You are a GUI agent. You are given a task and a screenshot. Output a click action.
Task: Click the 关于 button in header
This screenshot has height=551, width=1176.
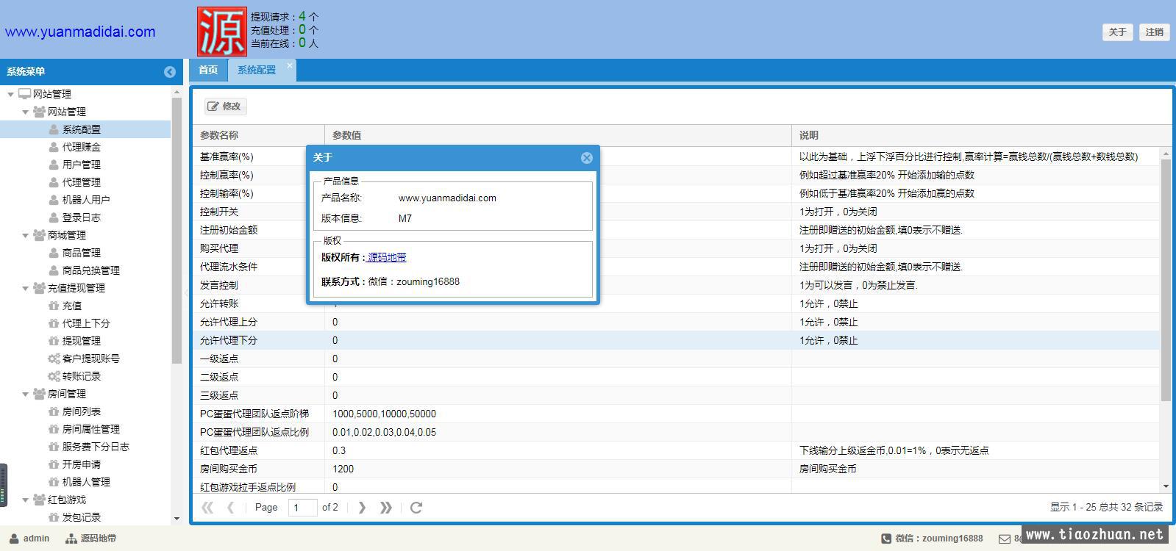1117,32
